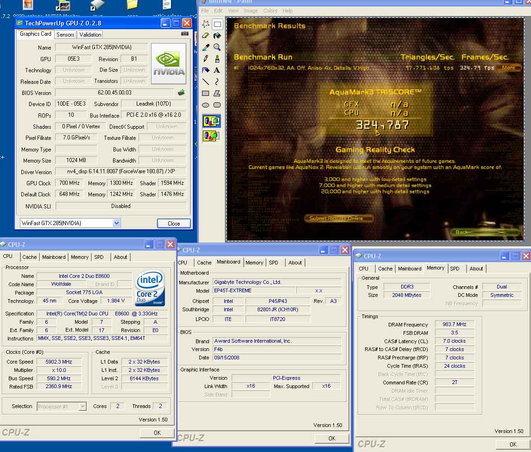The height and width of the screenshot is (452, 531).
Task: Open Cache tab in the processor CPU-Z window
Action: [30, 257]
